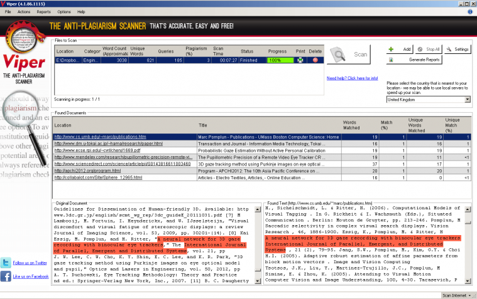This screenshot has height=299, width=477.
Task: Click Generate Reports button
Action: pos(414,60)
